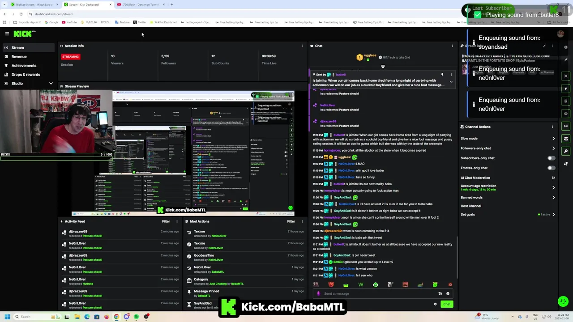
Task: Collapse the pinned message chevron
Action: [x=451, y=82]
